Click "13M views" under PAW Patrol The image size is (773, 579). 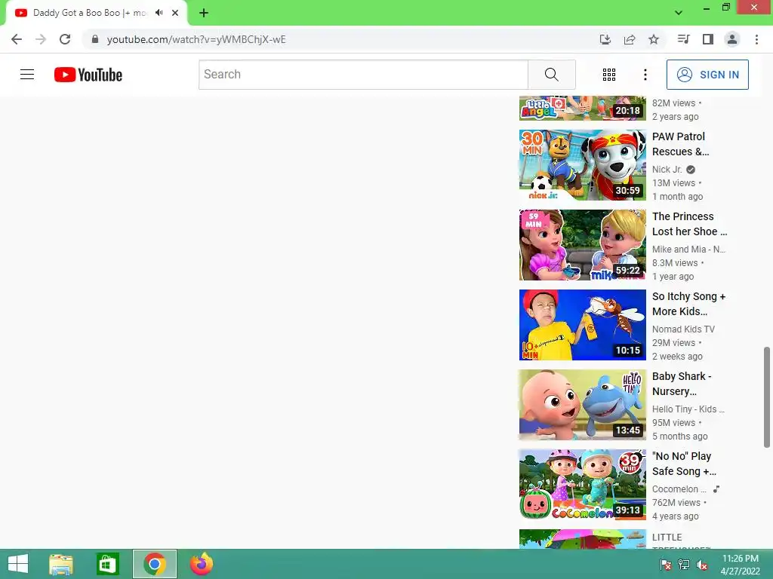[673, 182]
